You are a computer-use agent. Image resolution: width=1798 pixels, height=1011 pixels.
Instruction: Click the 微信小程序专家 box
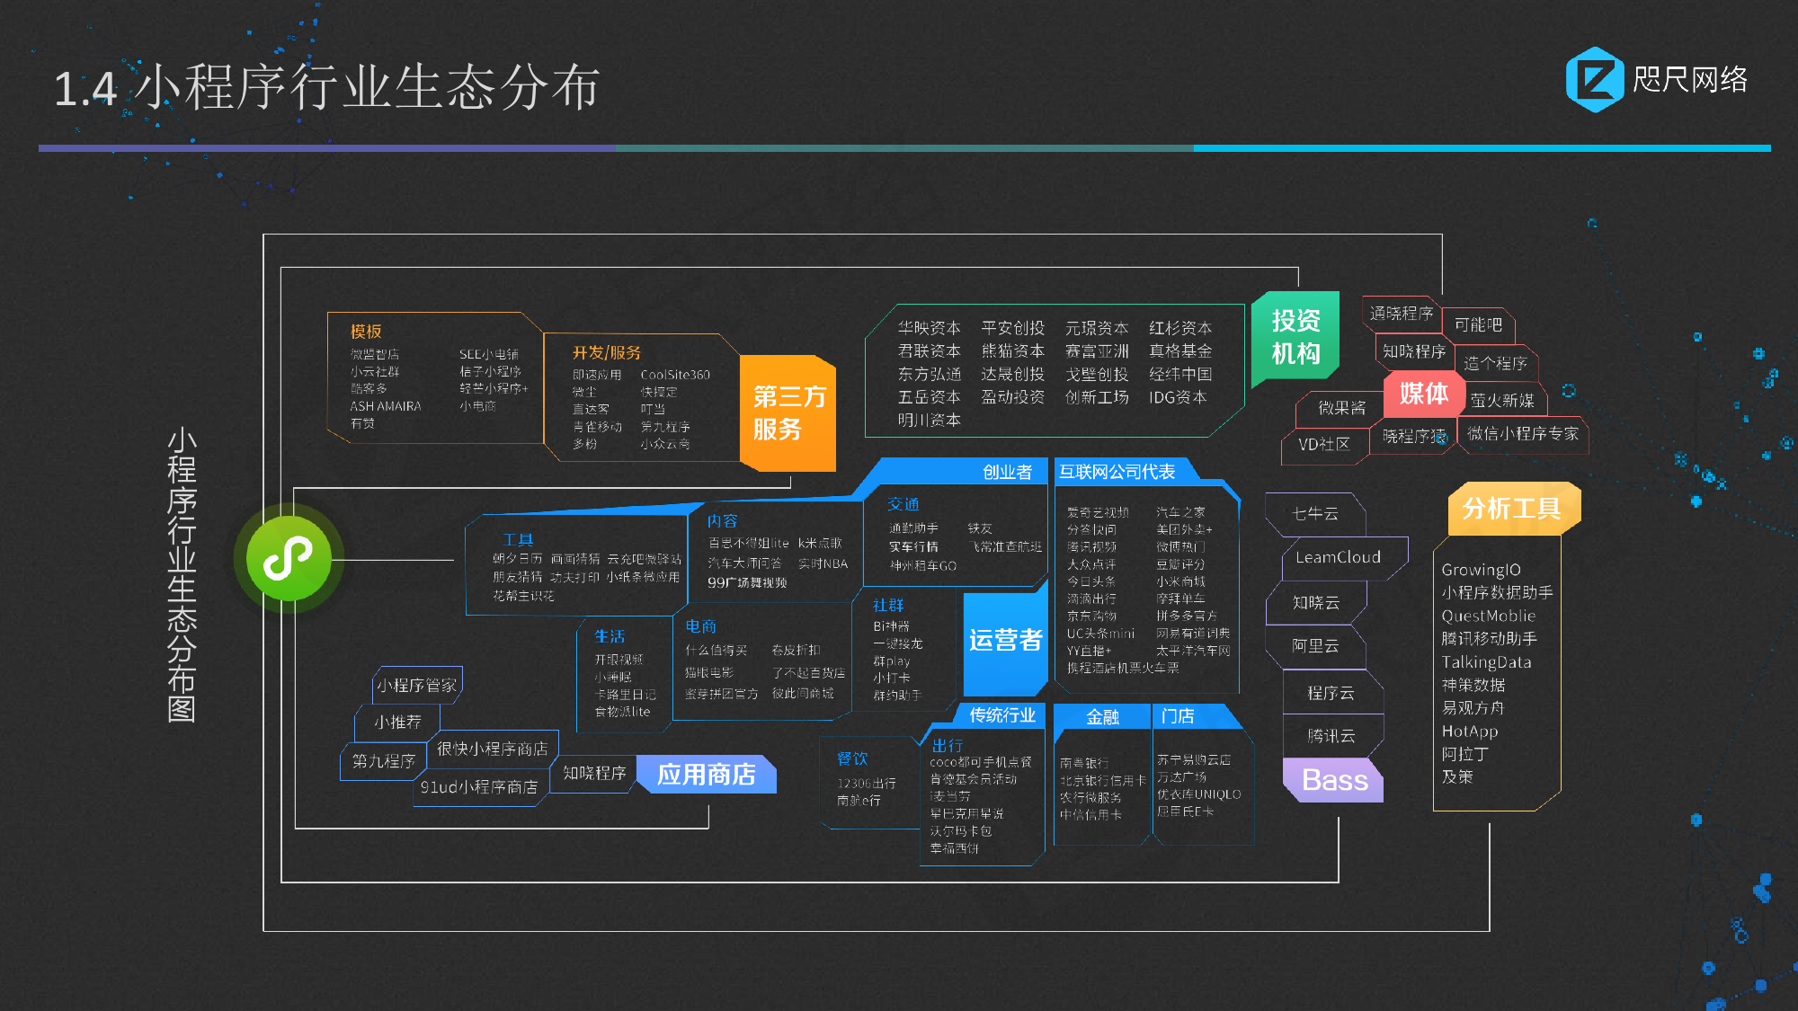click(x=1523, y=434)
